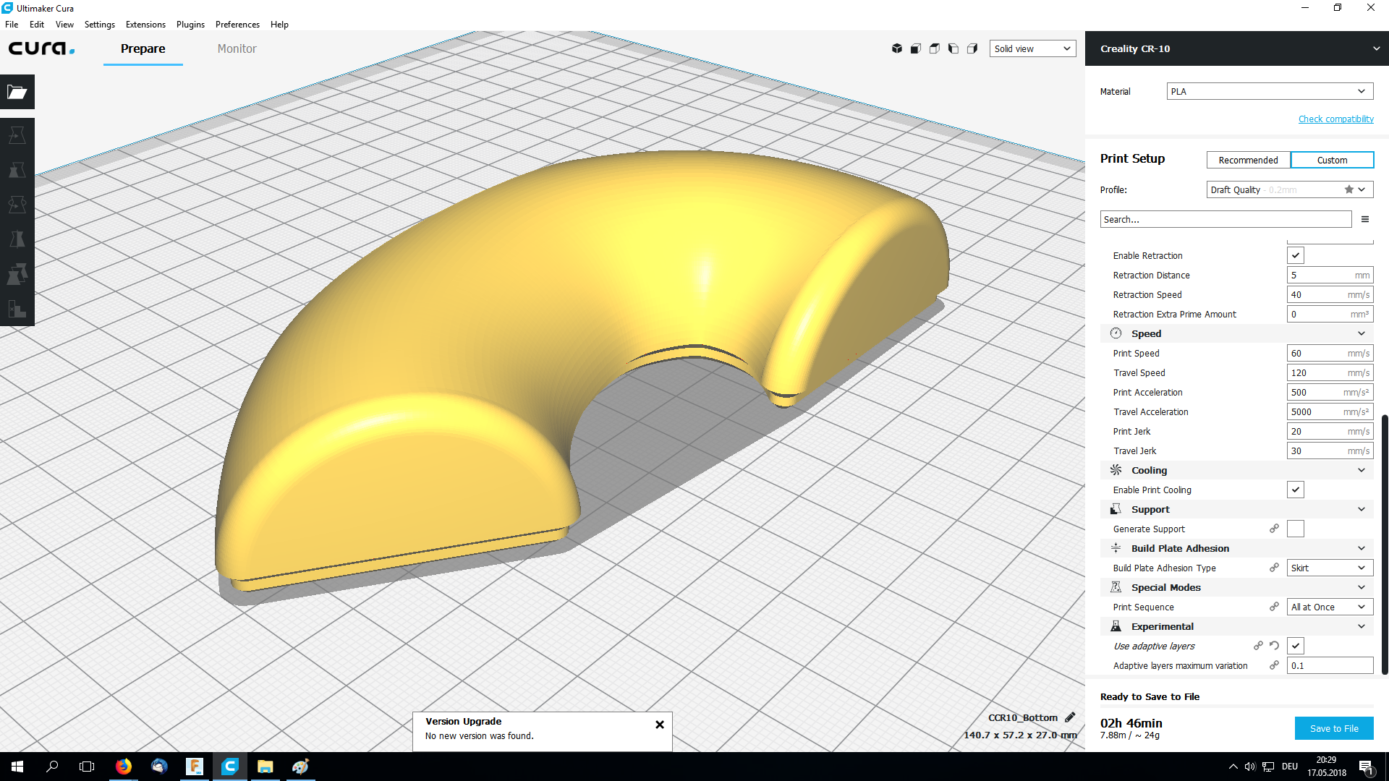The width and height of the screenshot is (1389, 781).
Task: Uncheck the Use adaptive layers checkbox
Action: coord(1296,646)
